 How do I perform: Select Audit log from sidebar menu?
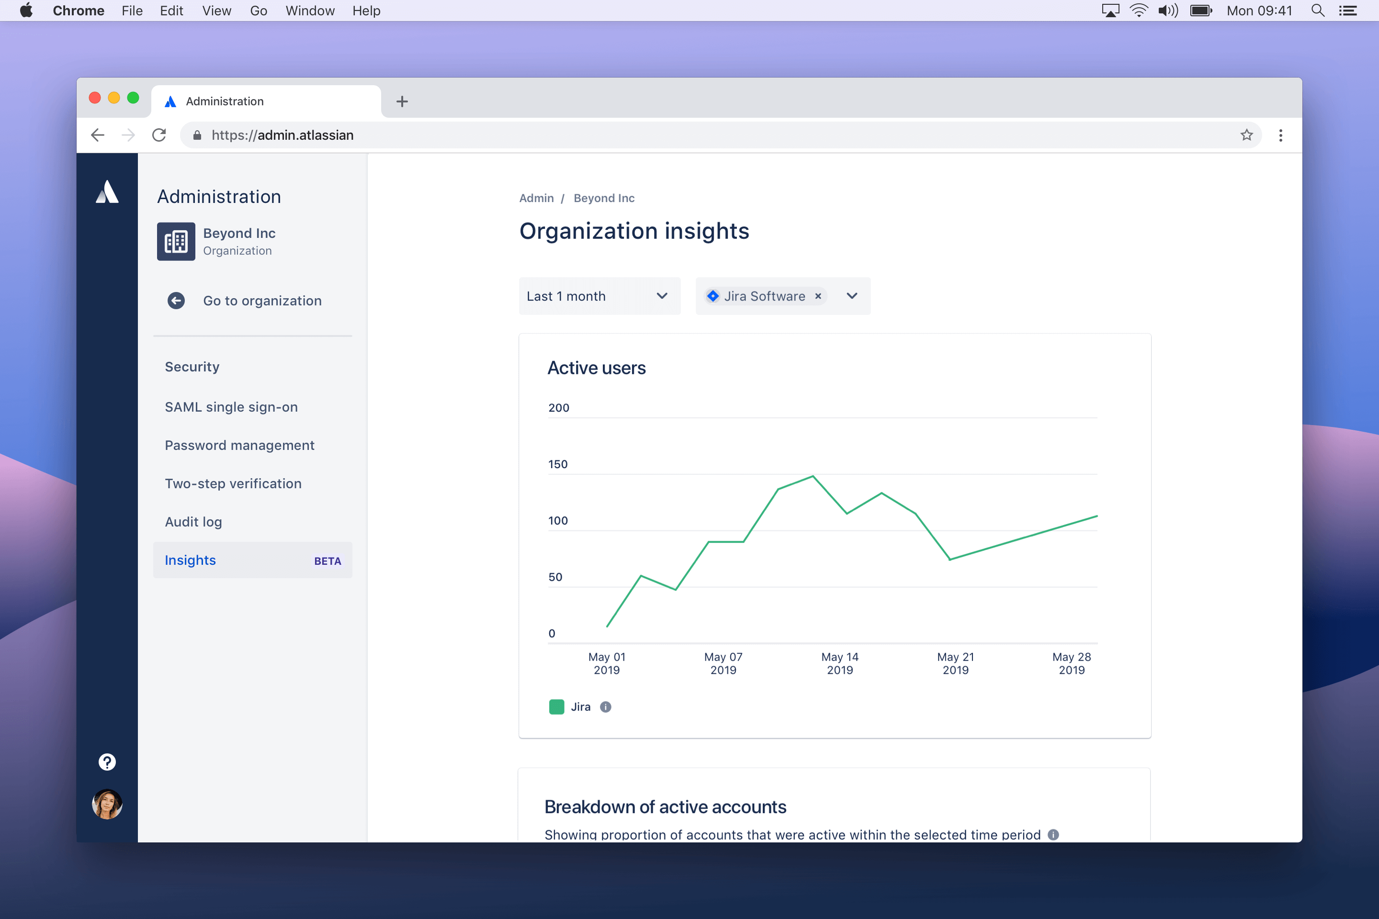click(194, 522)
